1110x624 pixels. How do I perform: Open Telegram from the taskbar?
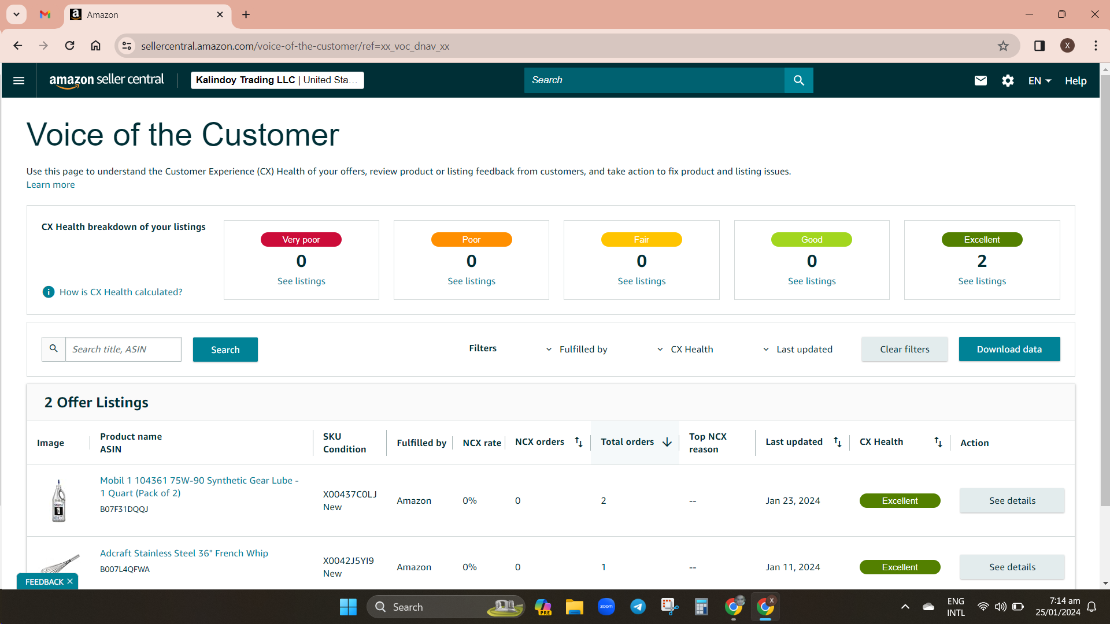(x=638, y=607)
